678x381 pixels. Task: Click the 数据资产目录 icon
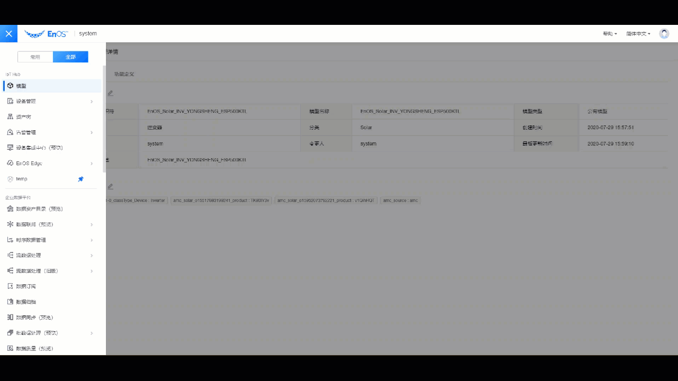(x=10, y=208)
